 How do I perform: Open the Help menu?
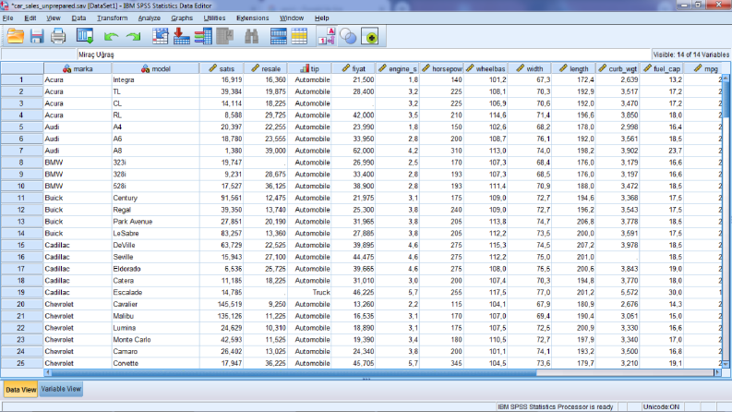pyautogui.click(x=321, y=18)
